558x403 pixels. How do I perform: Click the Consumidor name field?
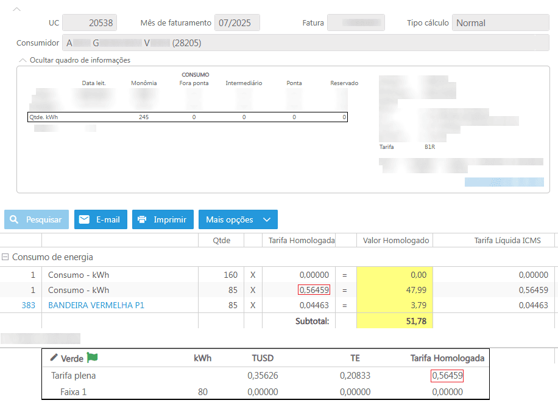[x=306, y=43]
